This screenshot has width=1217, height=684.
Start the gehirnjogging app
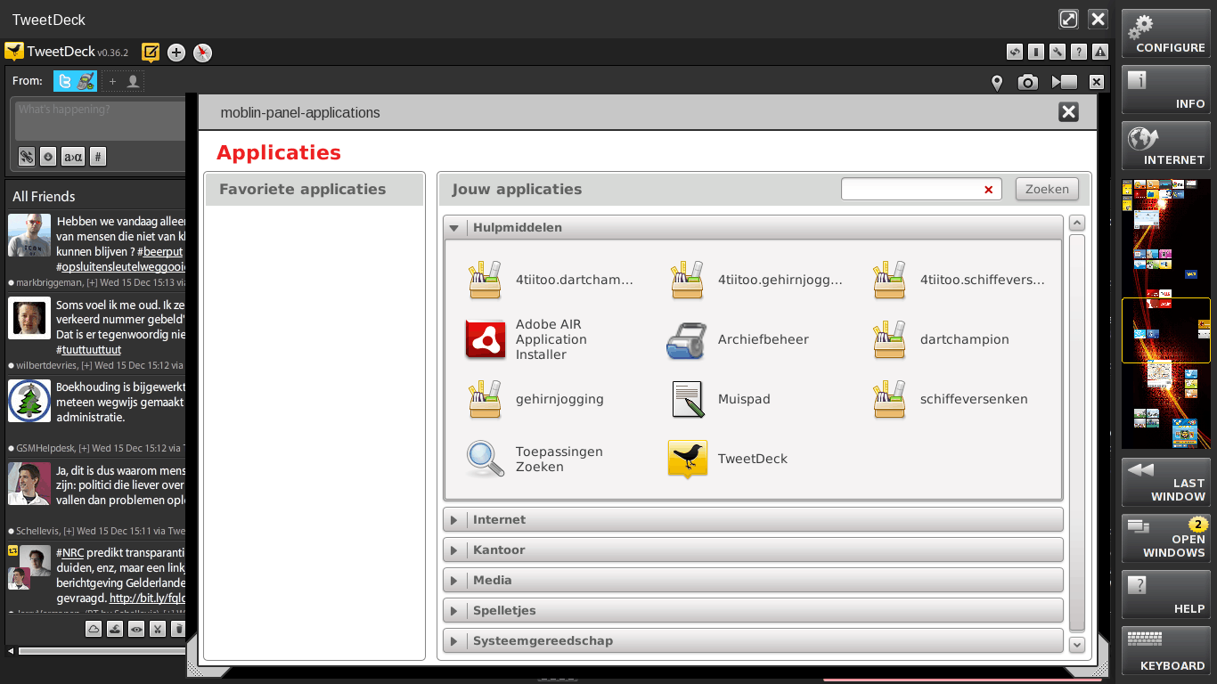point(486,399)
